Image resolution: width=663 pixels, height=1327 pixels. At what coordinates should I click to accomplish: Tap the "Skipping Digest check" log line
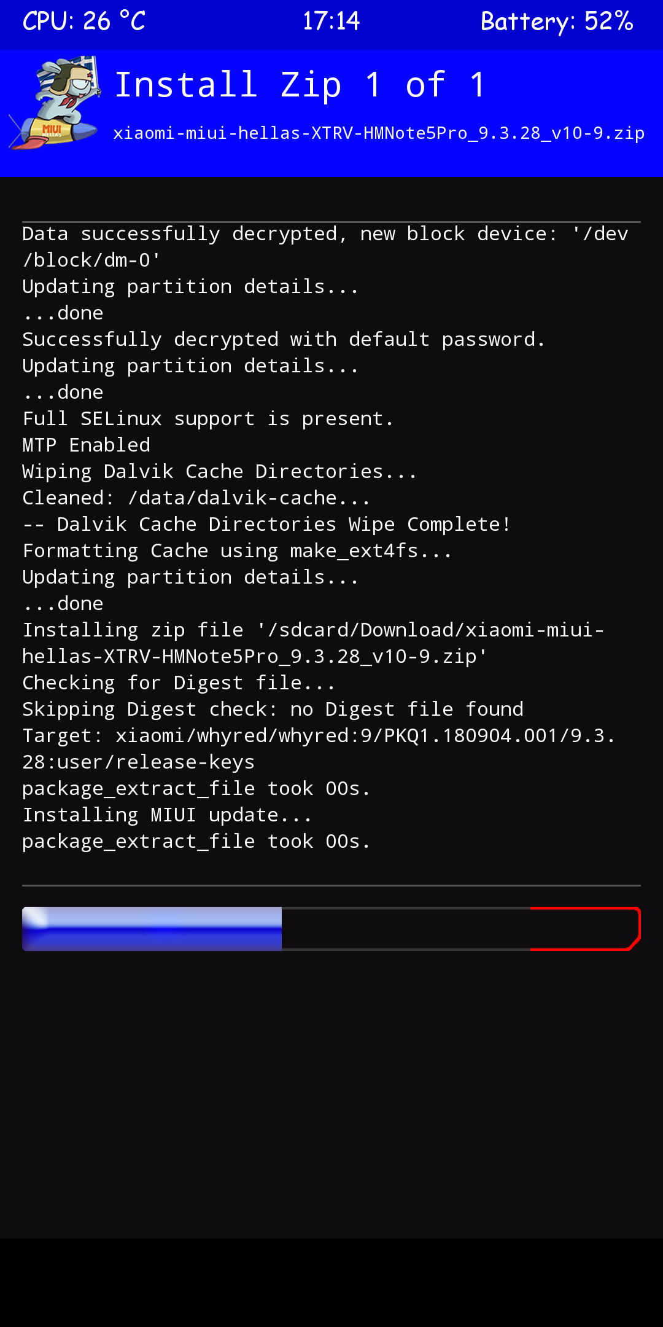[x=273, y=709]
